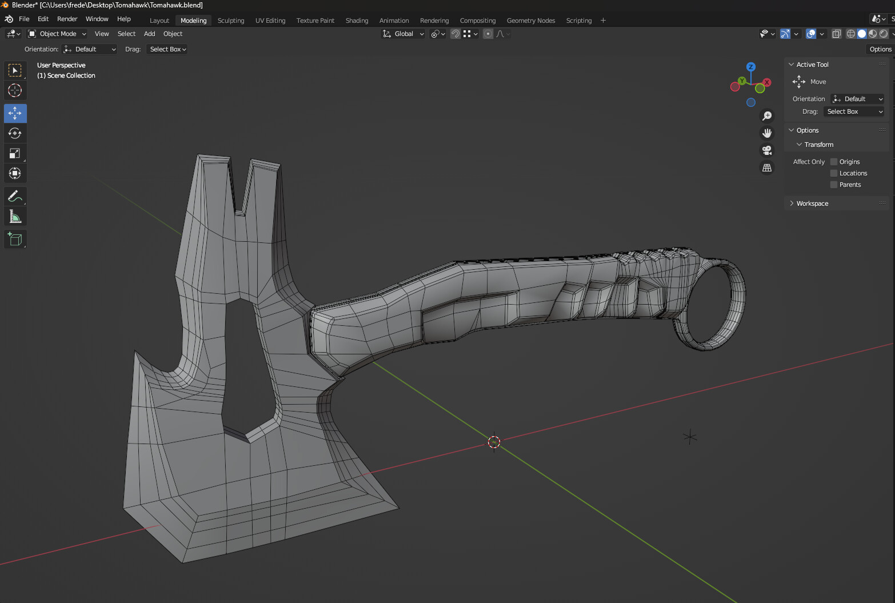The width and height of the screenshot is (895, 603).
Task: Select the Add Cube tool
Action: pyautogui.click(x=15, y=239)
